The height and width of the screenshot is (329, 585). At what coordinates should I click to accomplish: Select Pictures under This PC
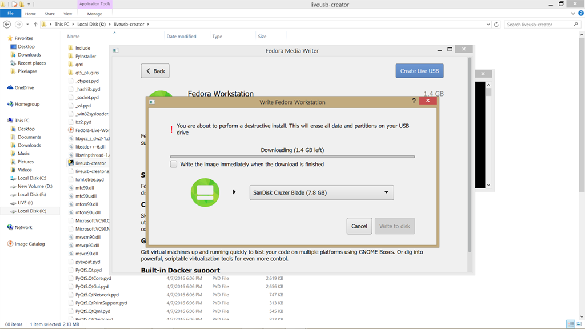(26, 162)
